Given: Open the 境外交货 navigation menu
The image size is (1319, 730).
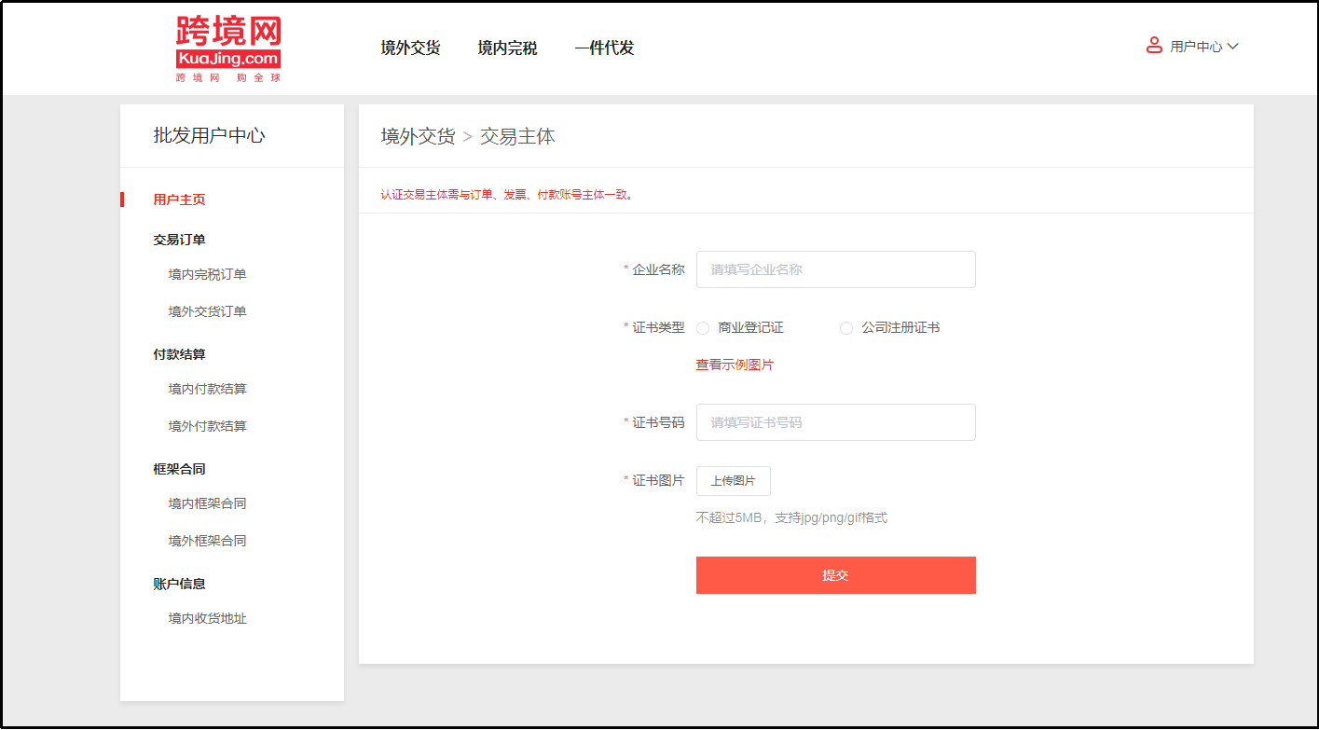Looking at the screenshot, I should tap(410, 48).
